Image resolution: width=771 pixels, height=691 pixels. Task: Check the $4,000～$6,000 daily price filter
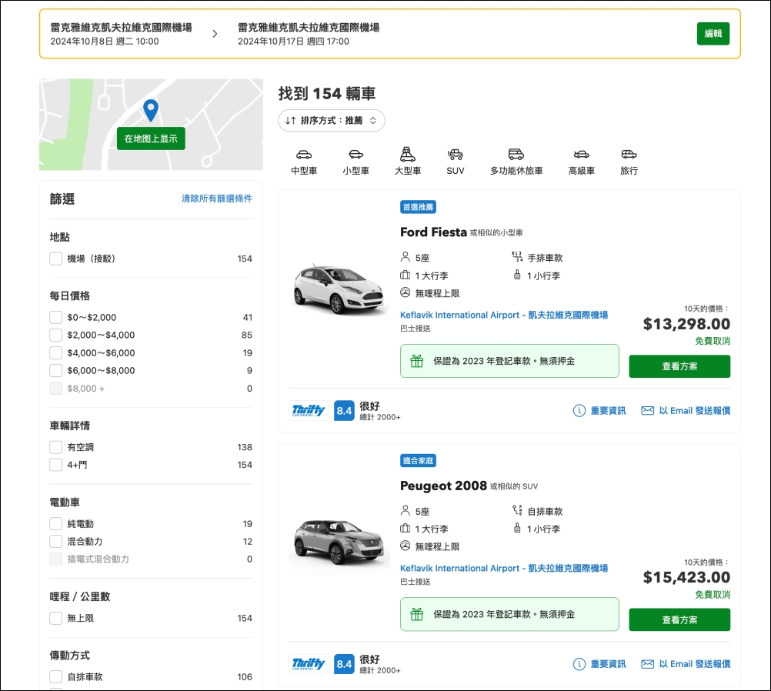point(56,352)
